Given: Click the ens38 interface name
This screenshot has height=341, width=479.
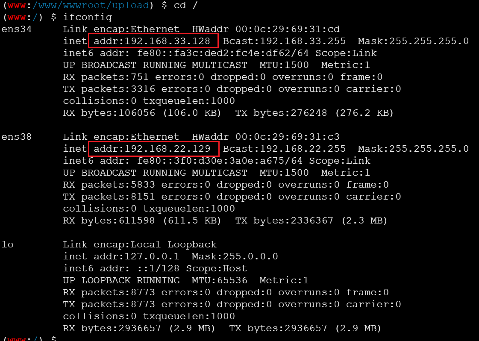Looking at the screenshot, I should (x=17, y=137).
